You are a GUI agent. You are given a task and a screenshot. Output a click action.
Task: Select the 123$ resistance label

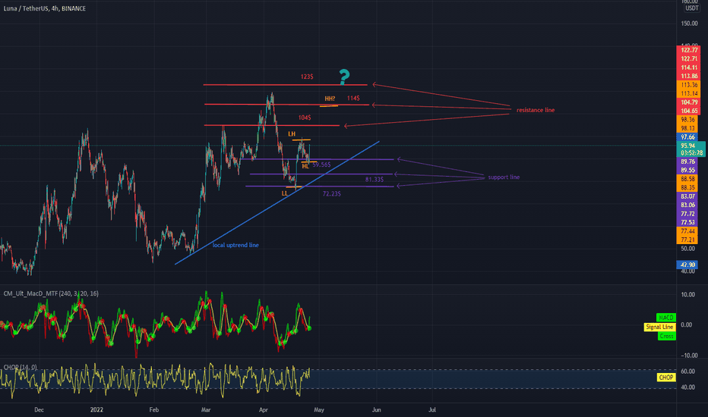(x=307, y=77)
